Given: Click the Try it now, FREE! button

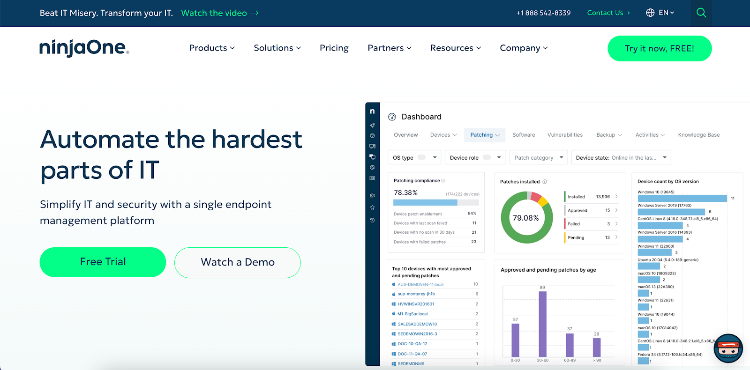Looking at the screenshot, I should (660, 48).
